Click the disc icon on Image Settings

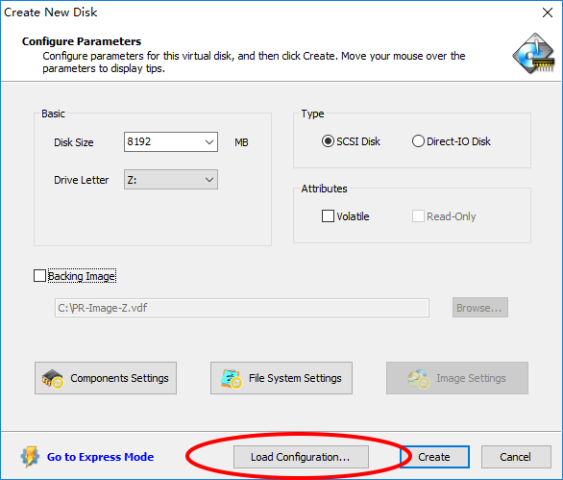coord(419,379)
